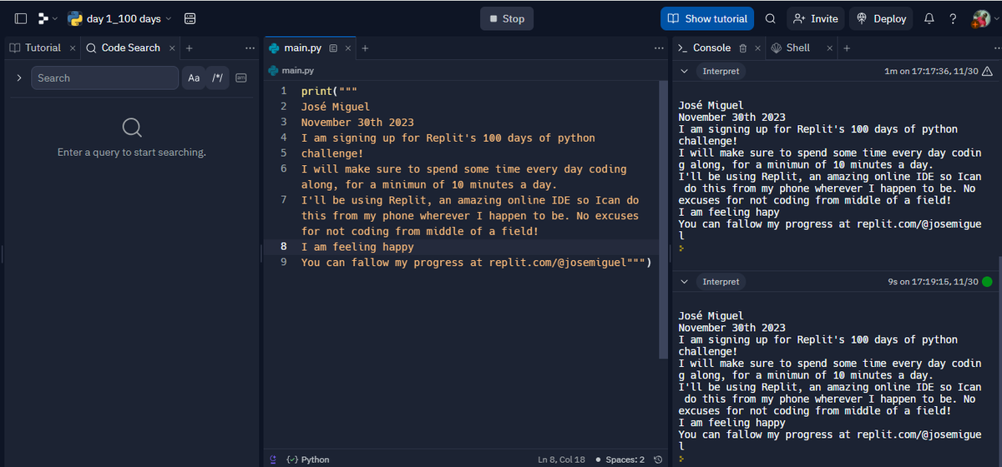Collapse the second Interpret run at 17:19:15

coord(685,282)
